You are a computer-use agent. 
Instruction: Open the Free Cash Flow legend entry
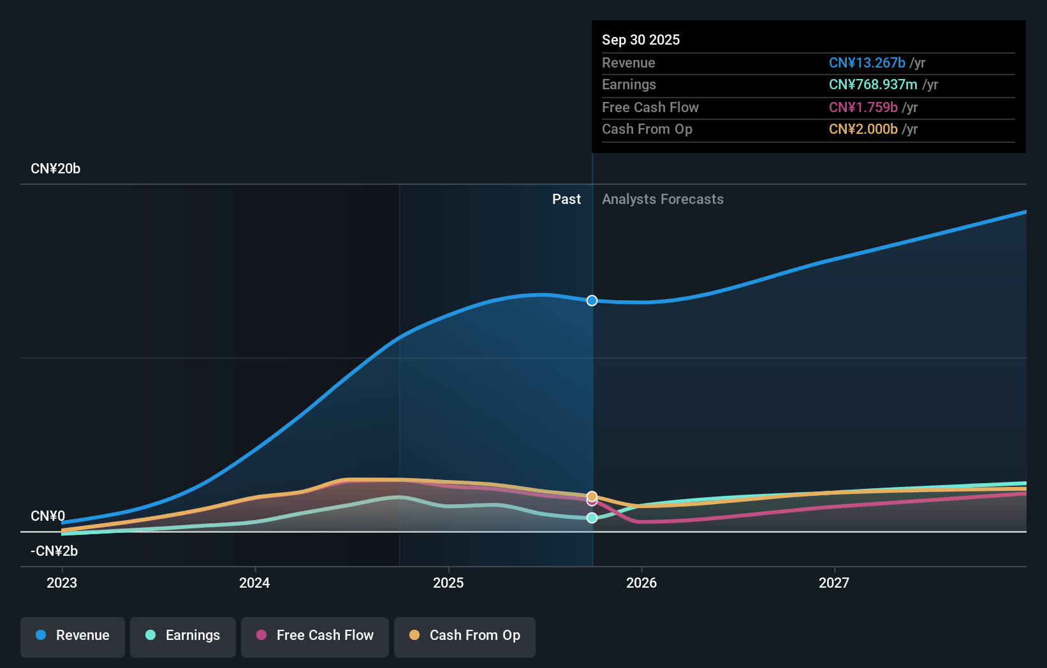315,635
